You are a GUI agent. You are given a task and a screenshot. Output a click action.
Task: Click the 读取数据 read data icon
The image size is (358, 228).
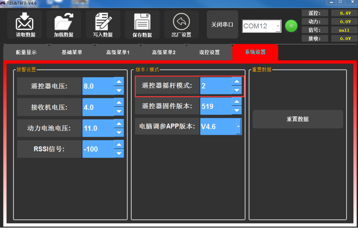click(x=25, y=22)
